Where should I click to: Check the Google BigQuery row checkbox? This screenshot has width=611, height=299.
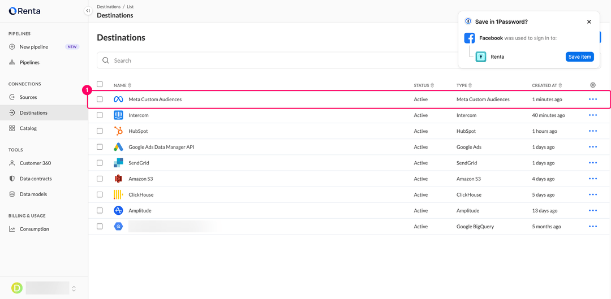(100, 226)
